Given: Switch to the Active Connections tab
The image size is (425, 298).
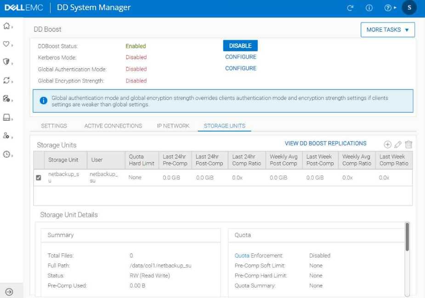Looking at the screenshot, I should pos(113,126).
